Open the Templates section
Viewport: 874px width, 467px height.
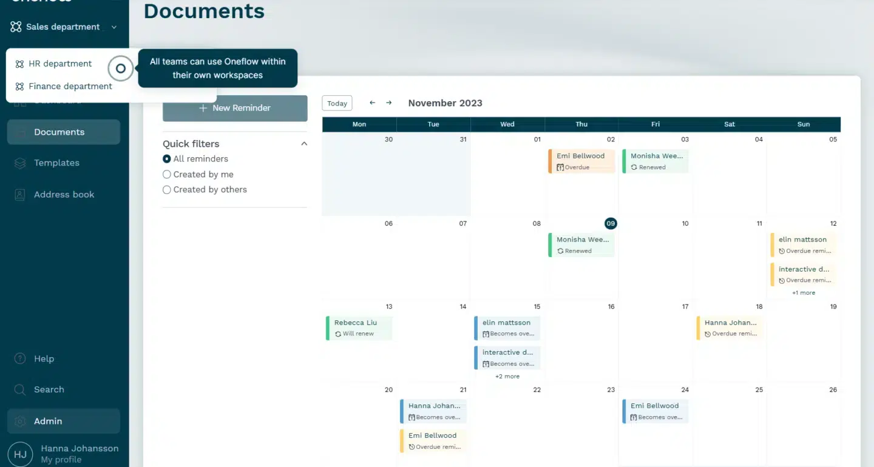click(56, 163)
